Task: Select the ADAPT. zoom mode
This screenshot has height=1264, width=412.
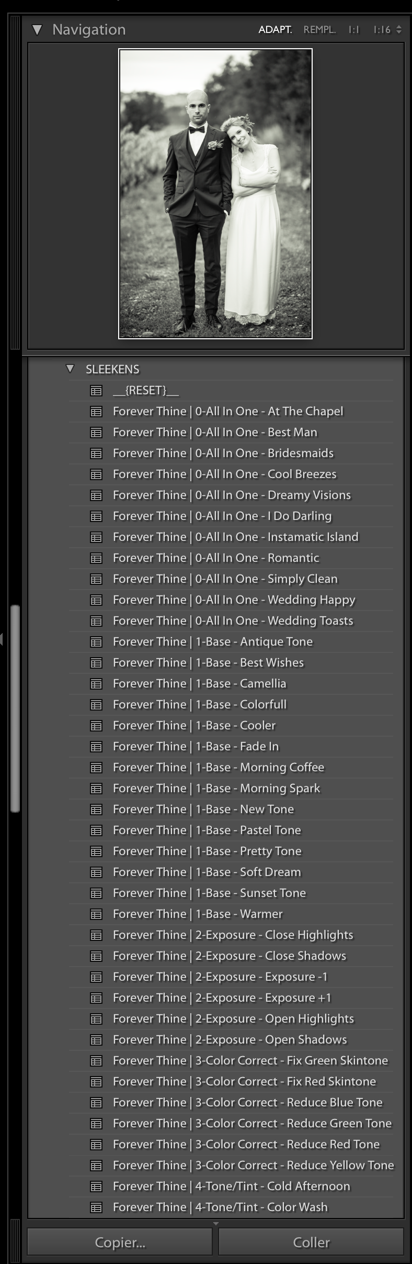Action: click(275, 30)
